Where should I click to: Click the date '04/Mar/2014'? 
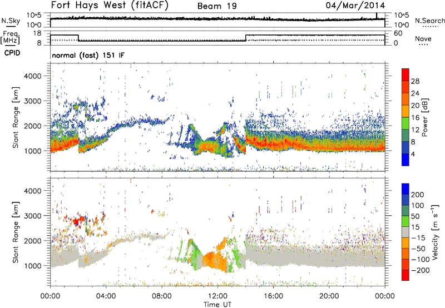click(355, 6)
